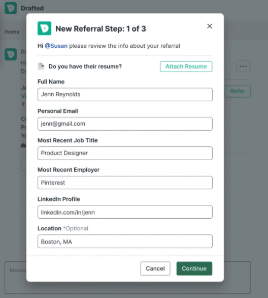Click the Most Recent Job Title field
The width and height of the screenshot is (268, 298).
point(125,153)
